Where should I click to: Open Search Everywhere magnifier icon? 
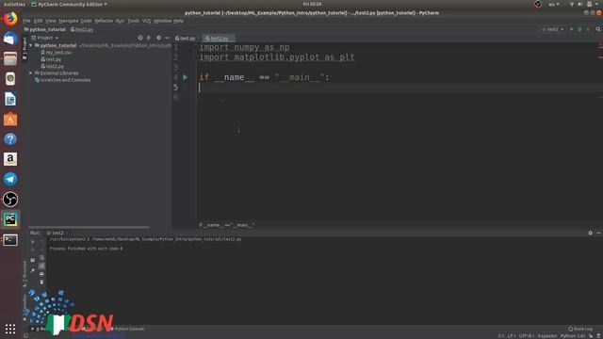(x=598, y=29)
